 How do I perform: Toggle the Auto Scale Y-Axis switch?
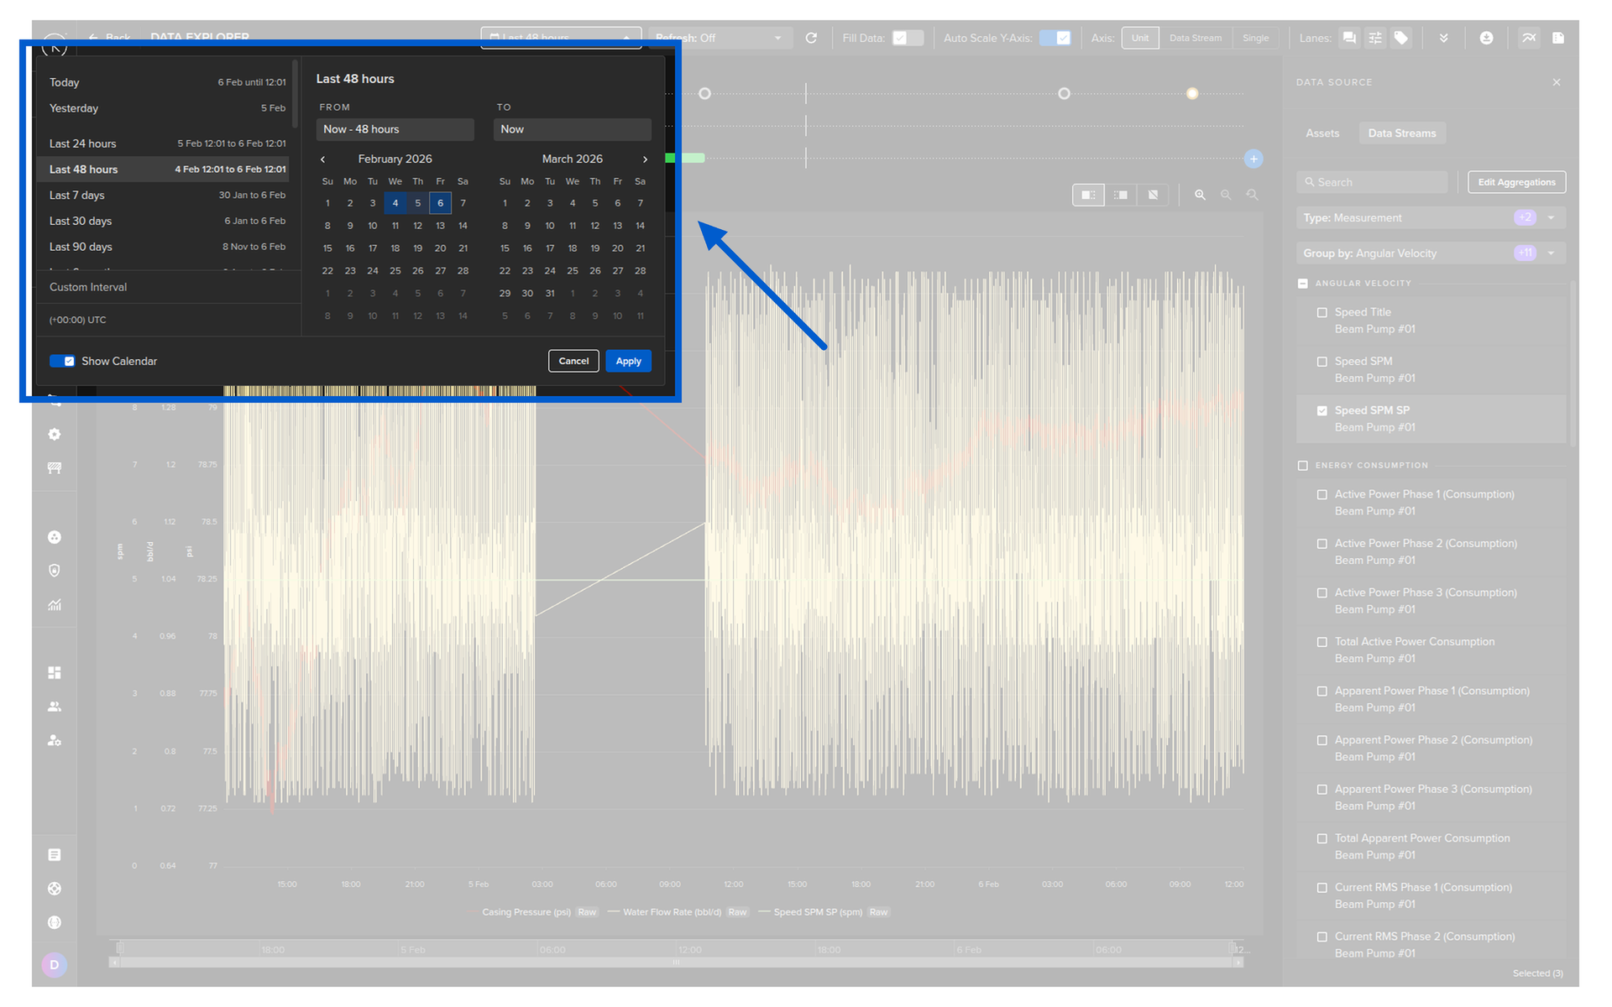[1055, 38]
